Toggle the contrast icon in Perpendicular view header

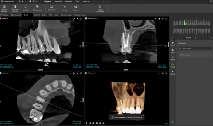pos(159,19)
